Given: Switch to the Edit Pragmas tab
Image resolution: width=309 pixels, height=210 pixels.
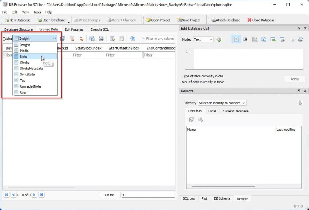Looking at the screenshot, I should tap(74, 29).
